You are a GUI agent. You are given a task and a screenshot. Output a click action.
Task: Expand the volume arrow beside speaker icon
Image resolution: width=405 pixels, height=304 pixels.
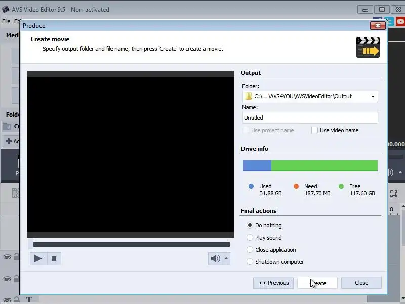pyautogui.click(x=226, y=259)
